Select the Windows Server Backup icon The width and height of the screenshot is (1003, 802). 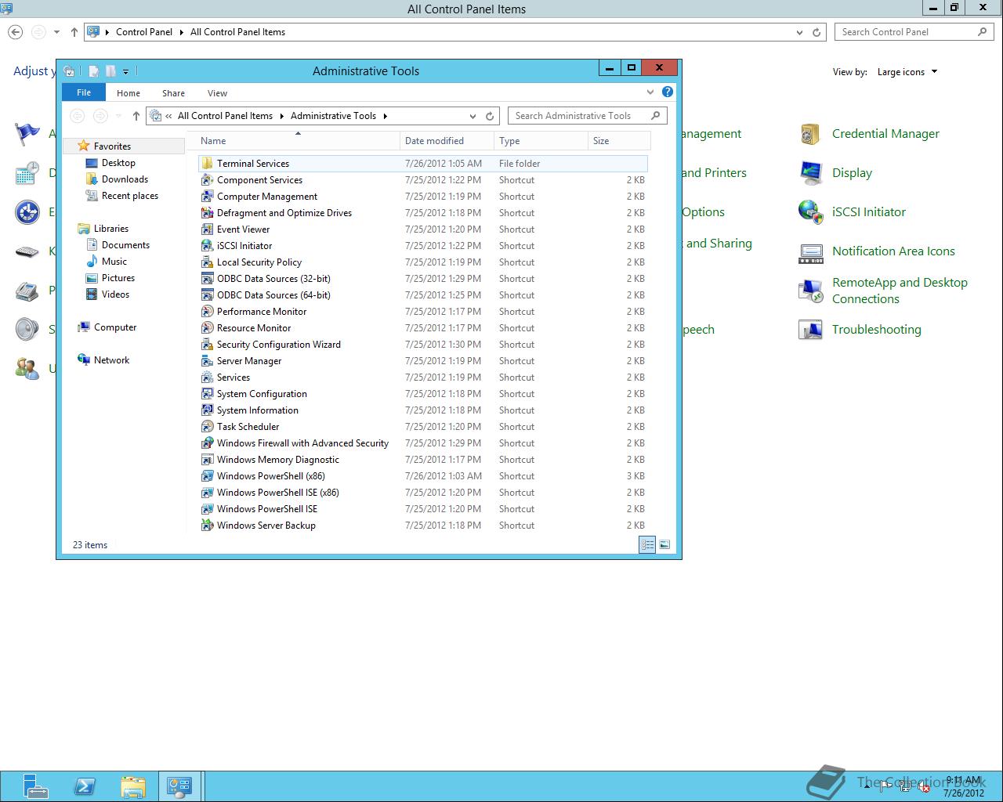point(207,525)
